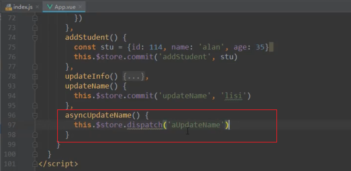Click the JS file icon on index.js tab
This screenshot has height=171, width=351.
9,7
